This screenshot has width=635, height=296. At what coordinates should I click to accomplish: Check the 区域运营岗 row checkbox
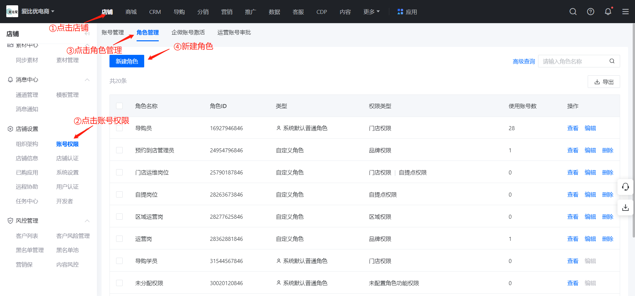[x=119, y=217]
